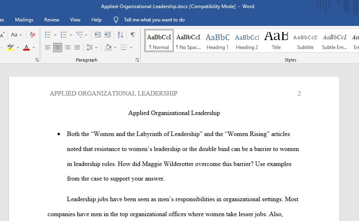Open Paragraph settings dialog launcher
Image resolution: width=359 pixels, height=221 pixels.
(137, 60)
